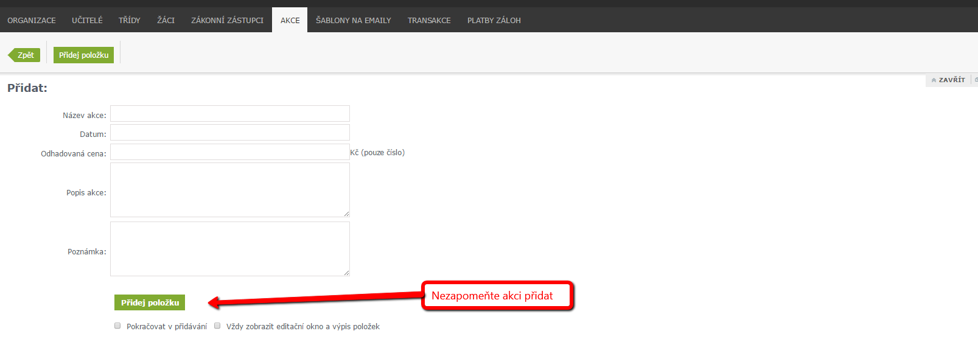The image size is (978, 342).
Task: Click the Popis akce resize grip
Action: [346, 214]
